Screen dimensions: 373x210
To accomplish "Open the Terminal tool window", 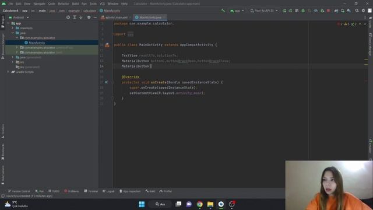I will (91, 191).
